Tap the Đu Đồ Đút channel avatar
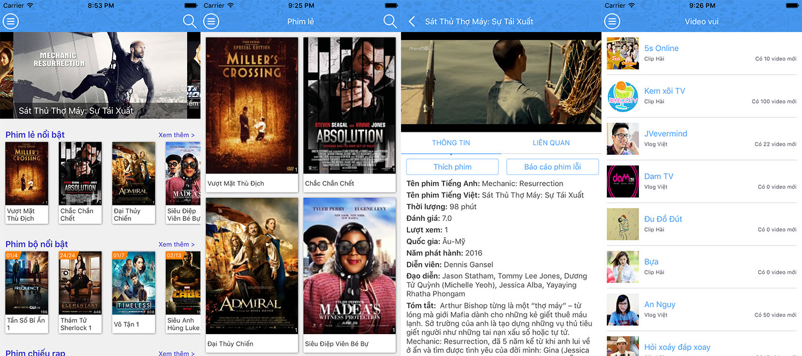Image resolution: width=802 pixels, height=356 pixels. coord(623,224)
